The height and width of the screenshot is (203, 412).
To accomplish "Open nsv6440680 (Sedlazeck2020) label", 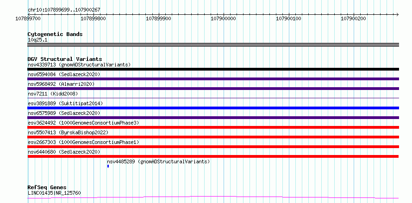I will pyautogui.click(x=64, y=152).
